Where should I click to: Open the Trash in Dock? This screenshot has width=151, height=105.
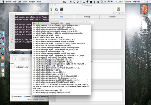pos(3,74)
